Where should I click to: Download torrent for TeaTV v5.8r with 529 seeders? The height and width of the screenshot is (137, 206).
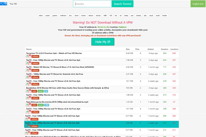click(27, 84)
